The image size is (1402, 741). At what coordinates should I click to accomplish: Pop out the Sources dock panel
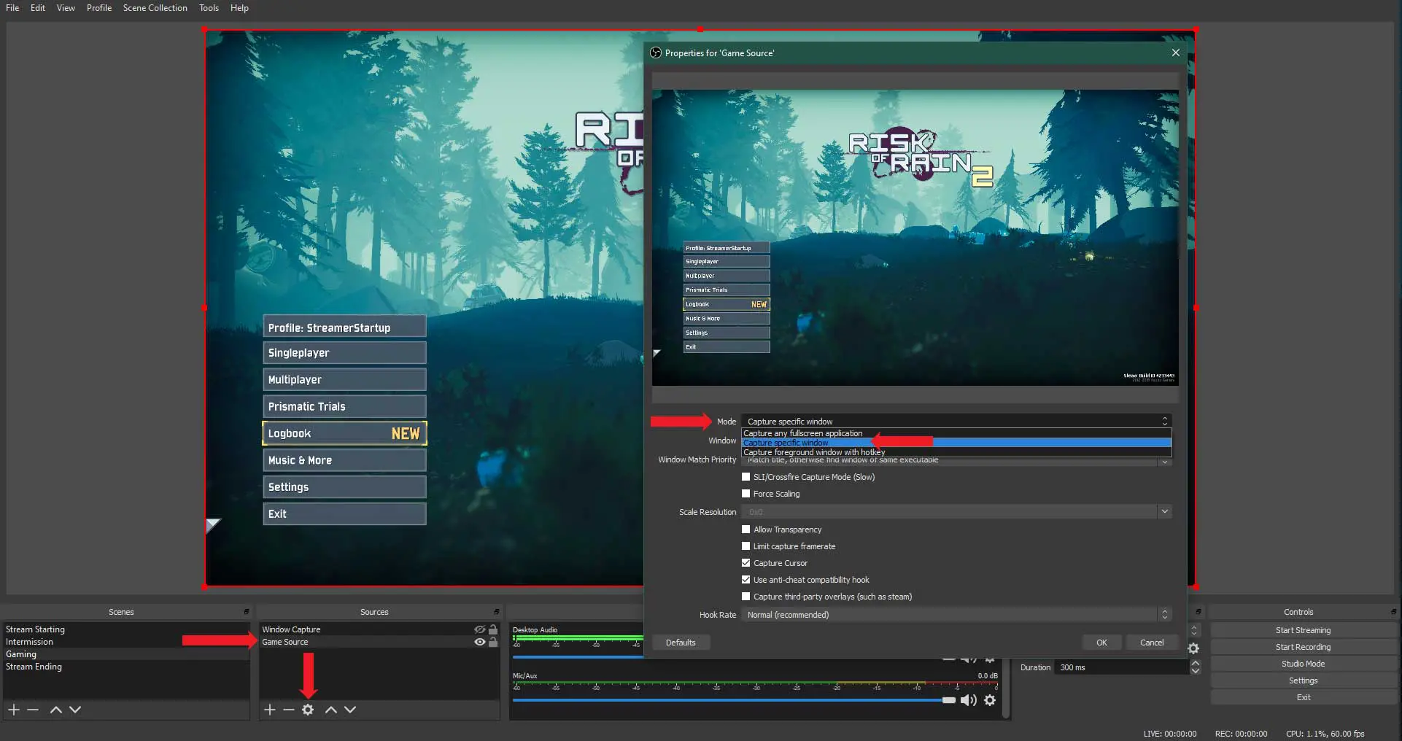tap(497, 612)
